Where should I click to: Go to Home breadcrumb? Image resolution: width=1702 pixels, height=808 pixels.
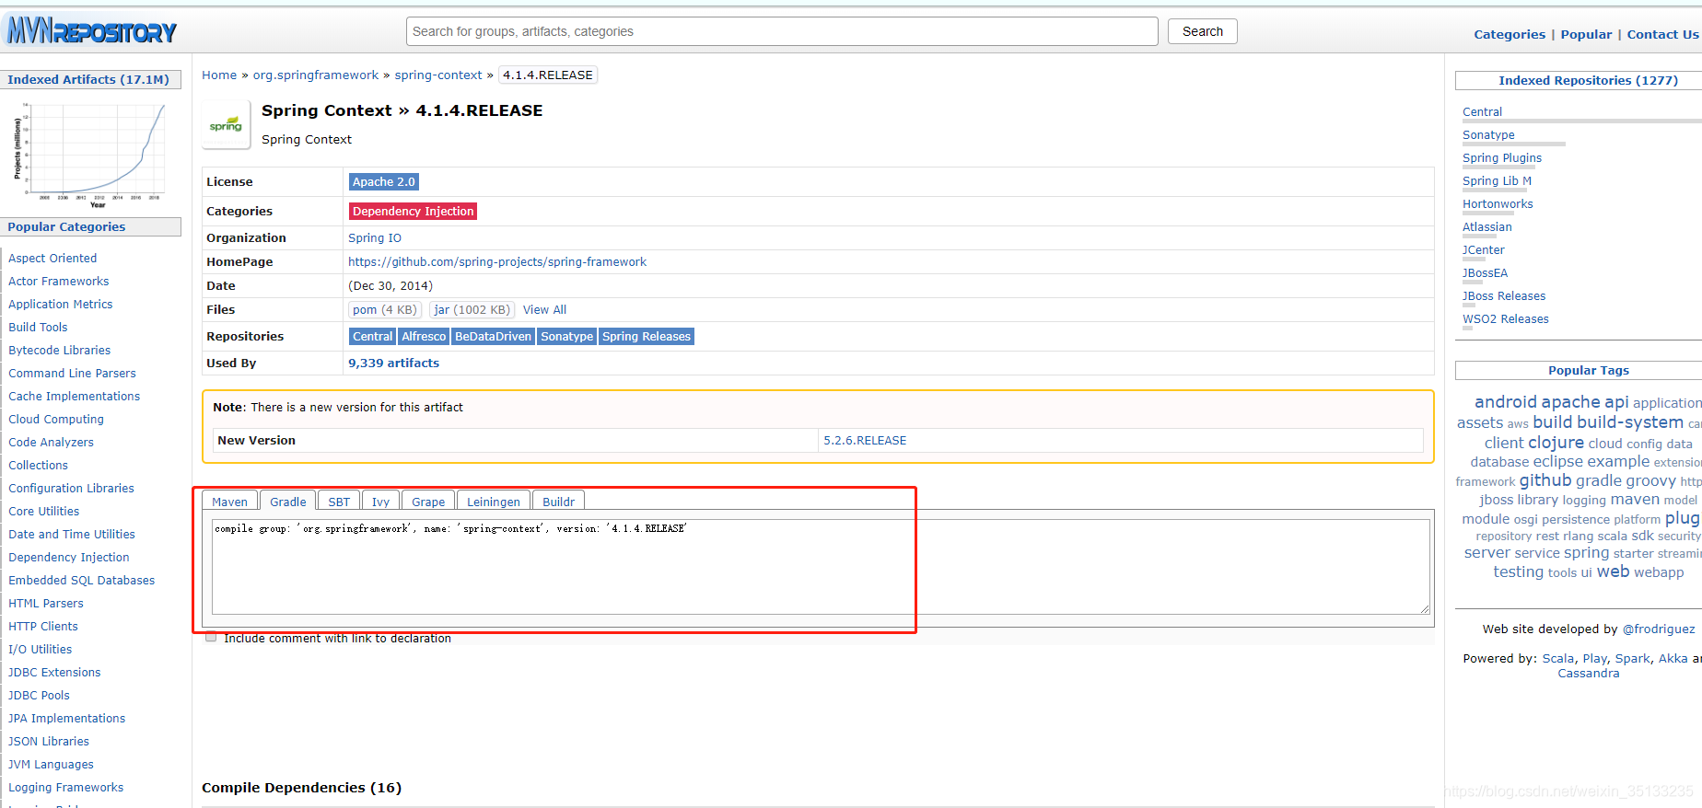[219, 75]
